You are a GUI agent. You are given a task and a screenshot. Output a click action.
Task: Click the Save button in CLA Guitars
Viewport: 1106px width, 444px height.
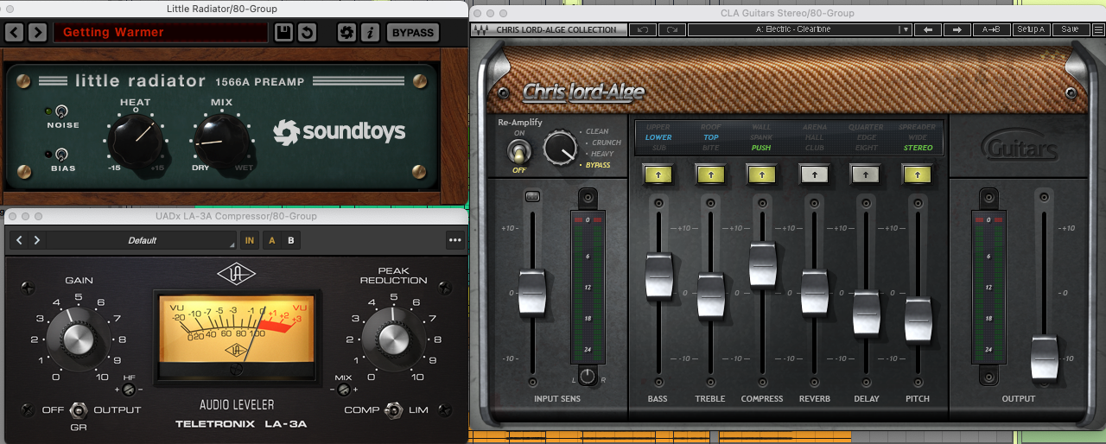[x=1070, y=29]
